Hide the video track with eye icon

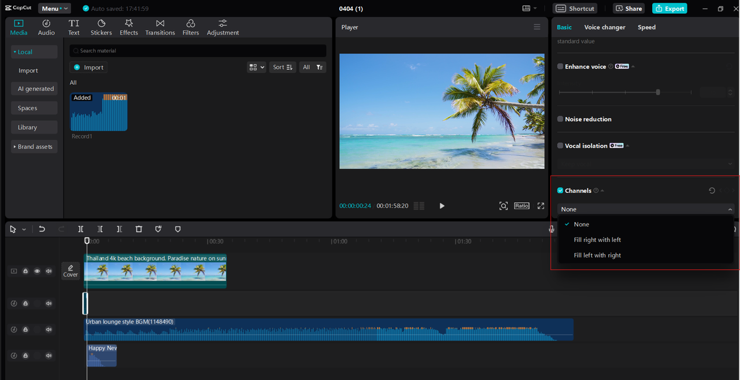(x=37, y=271)
